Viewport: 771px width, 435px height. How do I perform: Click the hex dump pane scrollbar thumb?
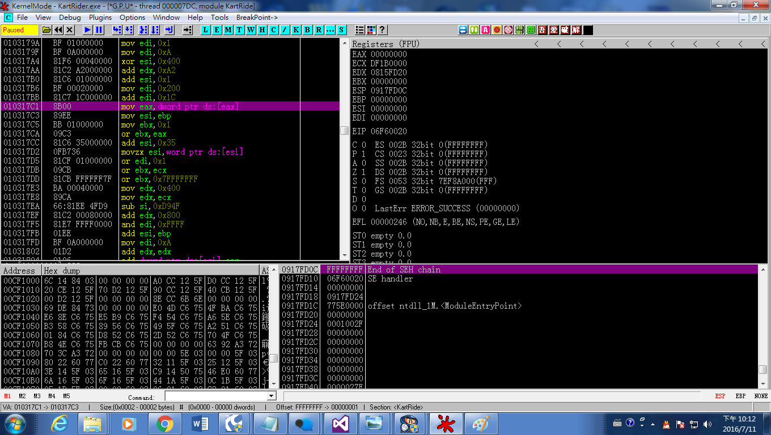[x=273, y=359]
